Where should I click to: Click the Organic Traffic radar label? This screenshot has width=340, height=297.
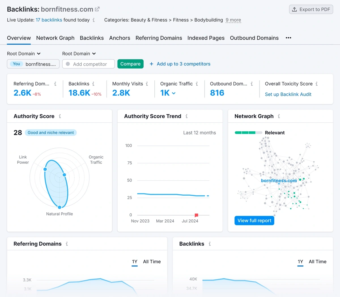pyautogui.click(x=96, y=160)
